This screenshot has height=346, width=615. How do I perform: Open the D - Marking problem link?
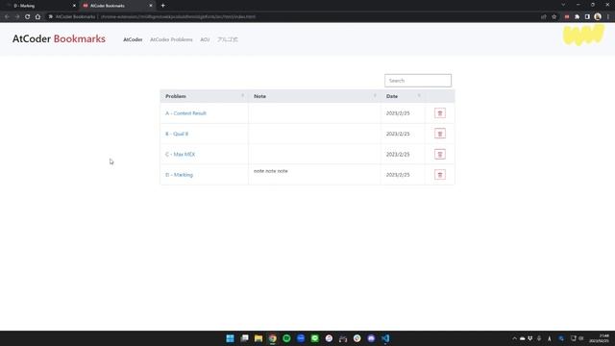[180, 175]
